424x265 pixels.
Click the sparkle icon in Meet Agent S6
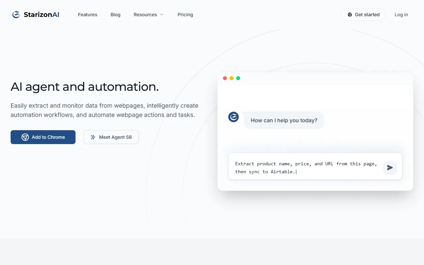[x=93, y=137]
